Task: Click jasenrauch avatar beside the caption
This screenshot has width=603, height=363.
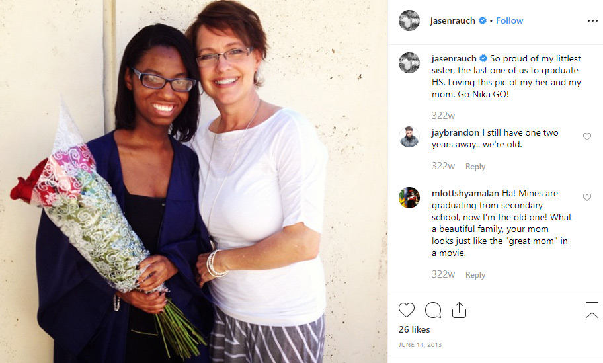Action: click(409, 63)
